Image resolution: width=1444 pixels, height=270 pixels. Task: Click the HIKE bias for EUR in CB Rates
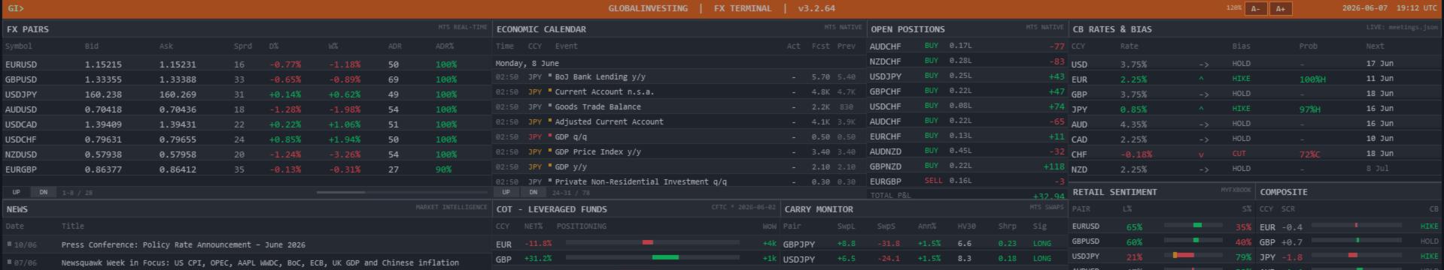(1241, 79)
